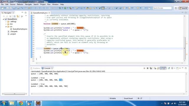The width and height of the screenshot is (189, 106).
Task: Click the Smart Insert status entry
Action: 128,98
